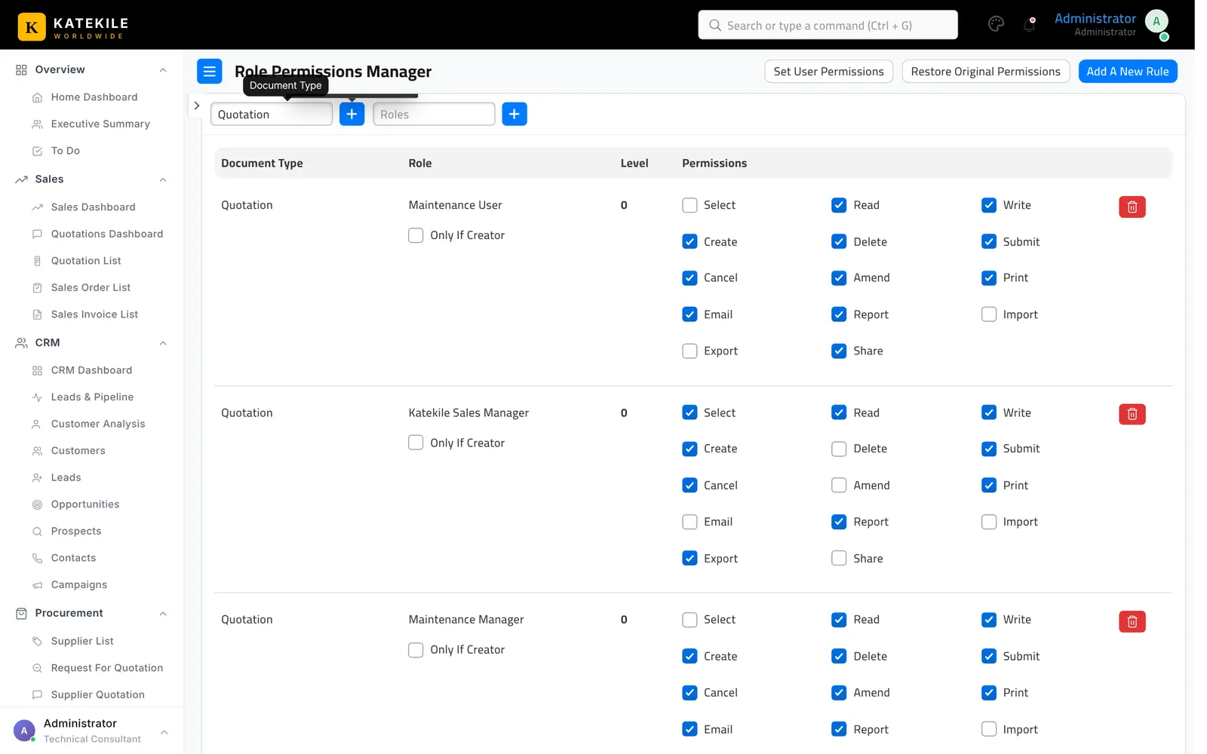Viewport: 1207px width, 754px height.
Task: Enable Select permission for Maintenance User
Action: pos(689,205)
